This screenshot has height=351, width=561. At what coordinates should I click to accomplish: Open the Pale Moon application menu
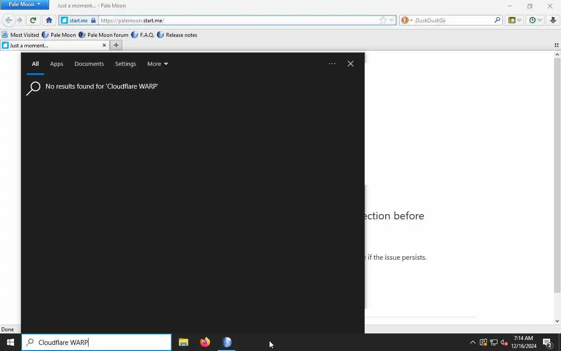[24, 4]
